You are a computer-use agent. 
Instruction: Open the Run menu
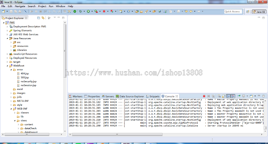coord(51,6)
